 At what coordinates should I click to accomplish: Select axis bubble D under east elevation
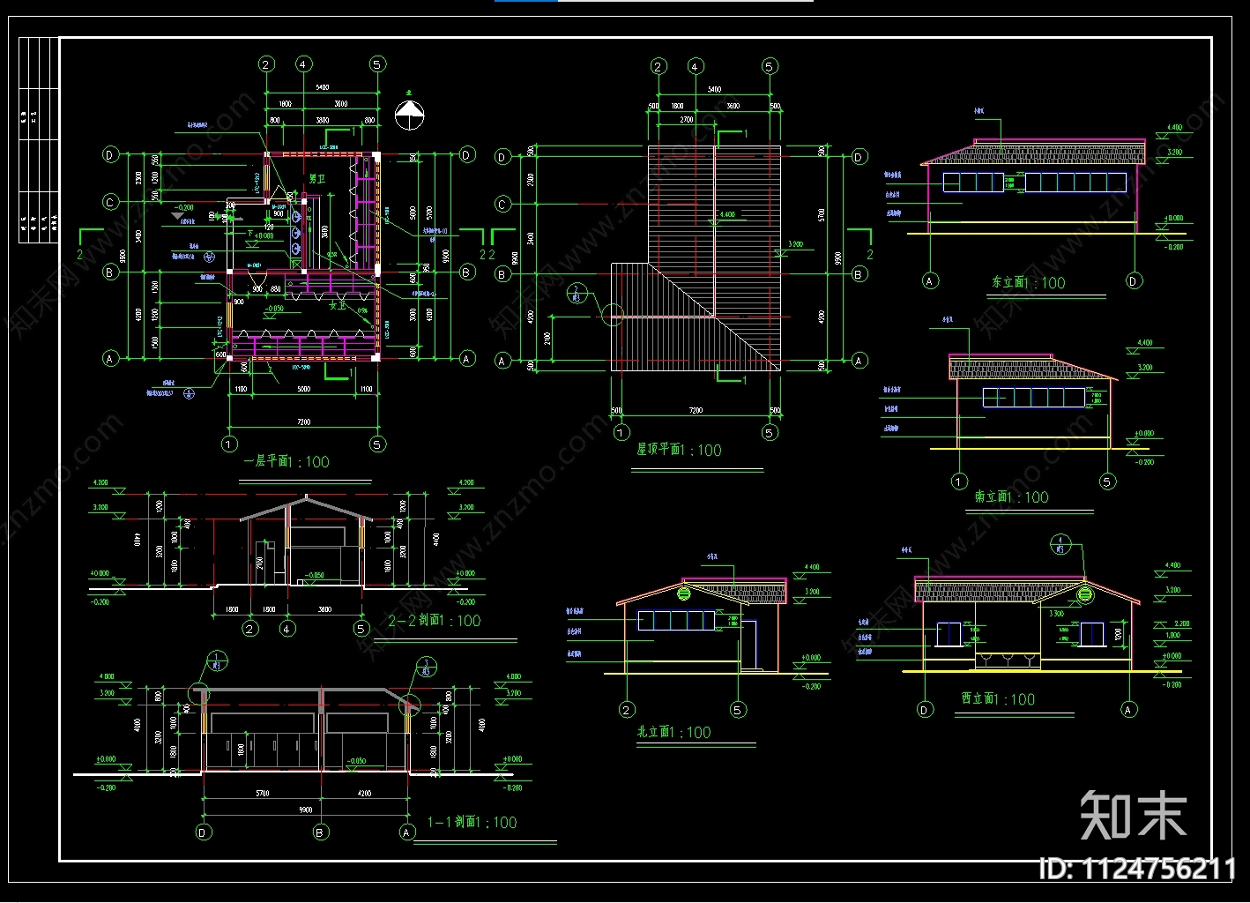pyautogui.click(x=1134, y=281)
